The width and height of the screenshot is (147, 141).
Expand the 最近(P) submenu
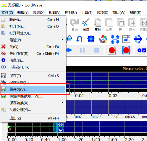point(33,40)
